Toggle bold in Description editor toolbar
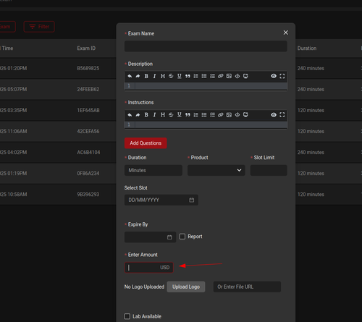The width and height of the screenshot is (362, 322). pyautogui.click(x=146, y=76)
